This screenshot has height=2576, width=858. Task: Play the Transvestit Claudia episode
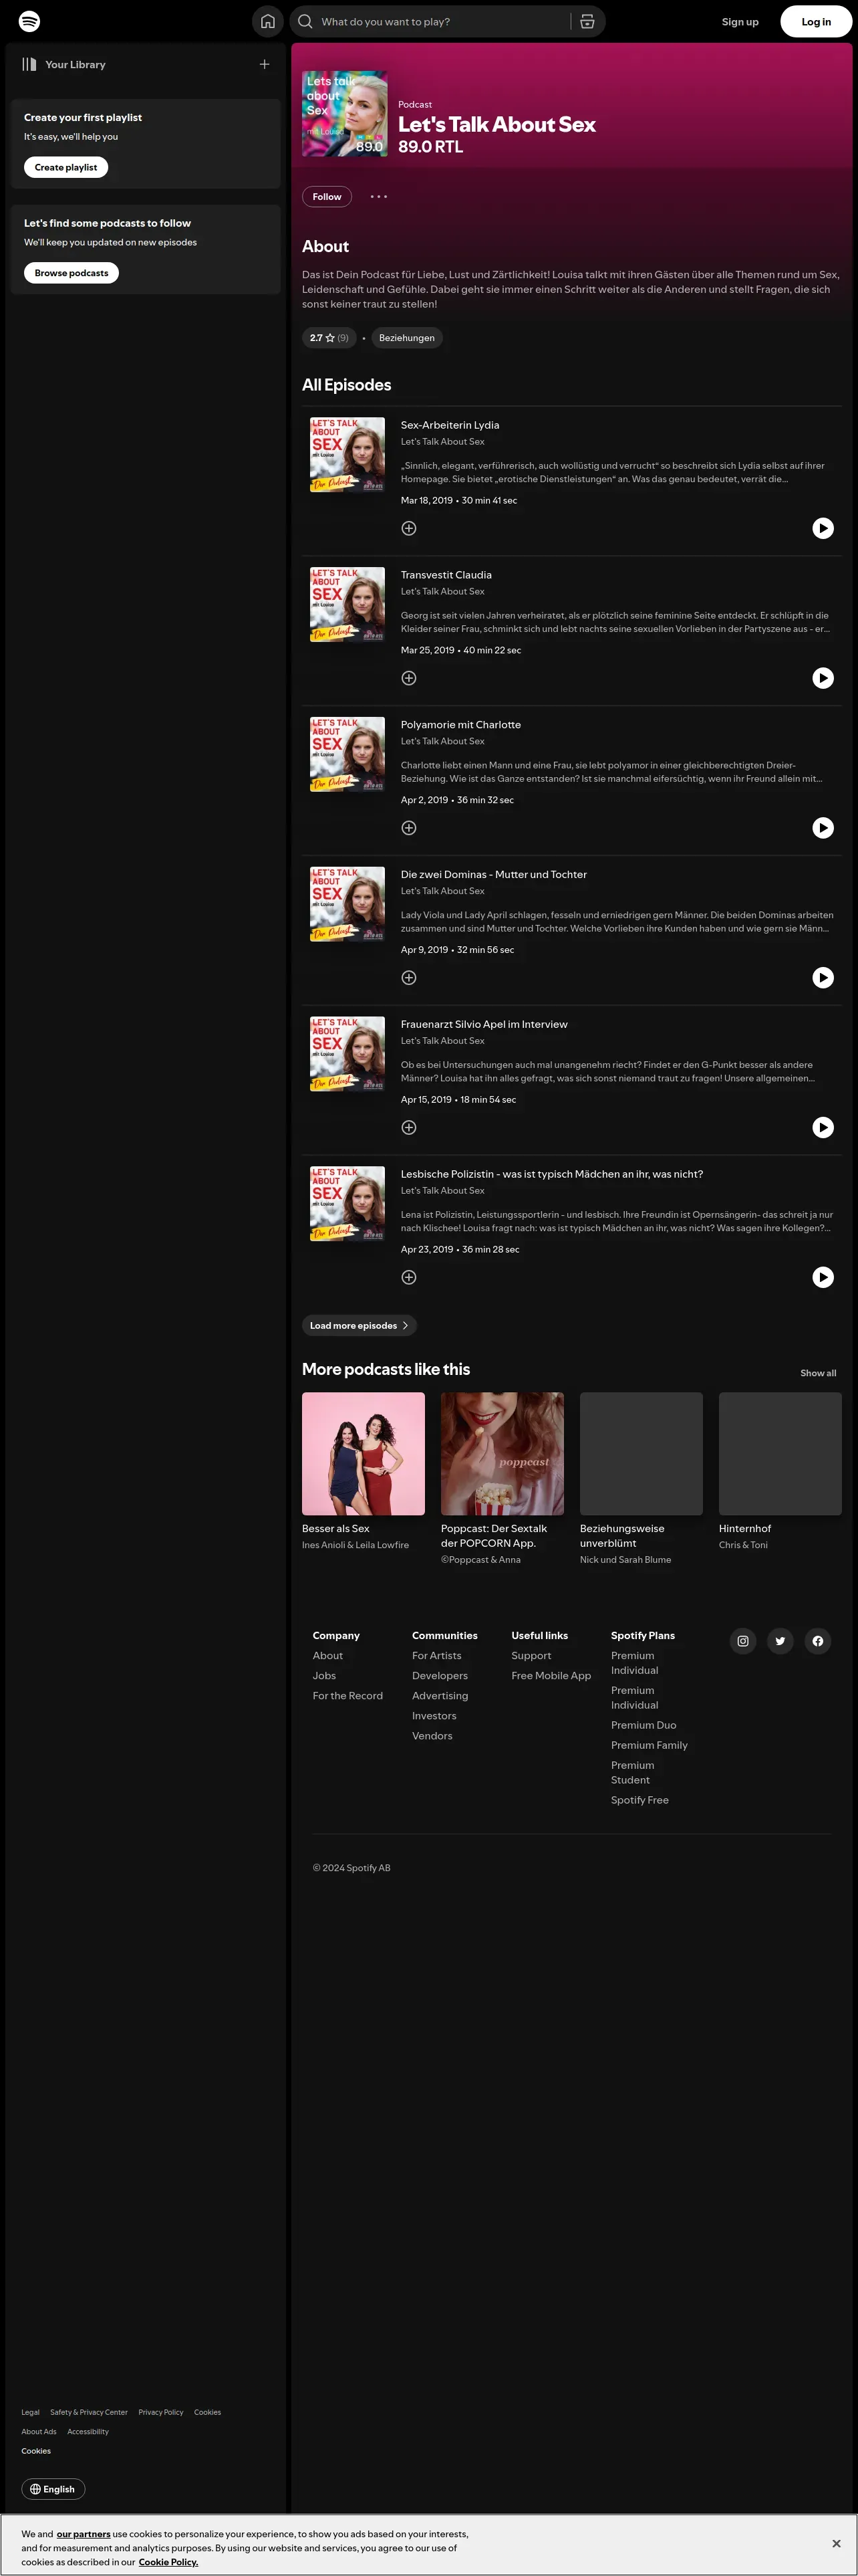823,678
